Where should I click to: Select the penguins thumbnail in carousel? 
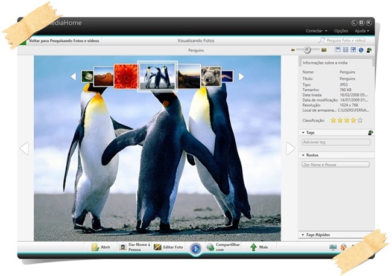(157, 76)
